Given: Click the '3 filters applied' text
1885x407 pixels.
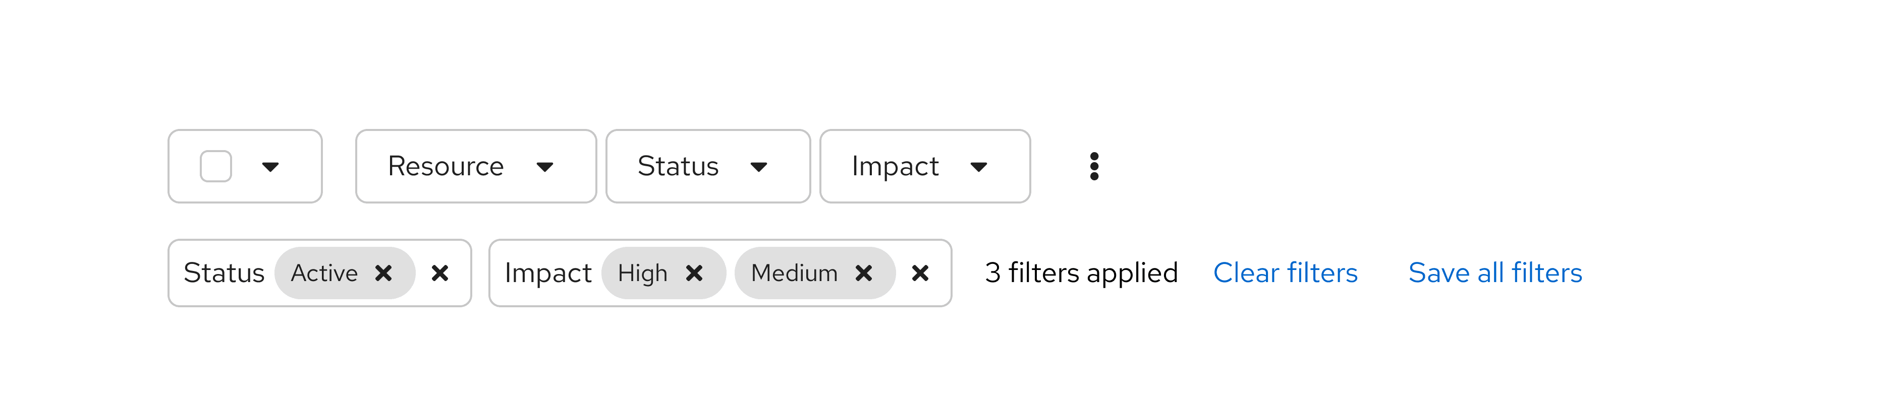Looking at the screenshot, I should 1081,274.
